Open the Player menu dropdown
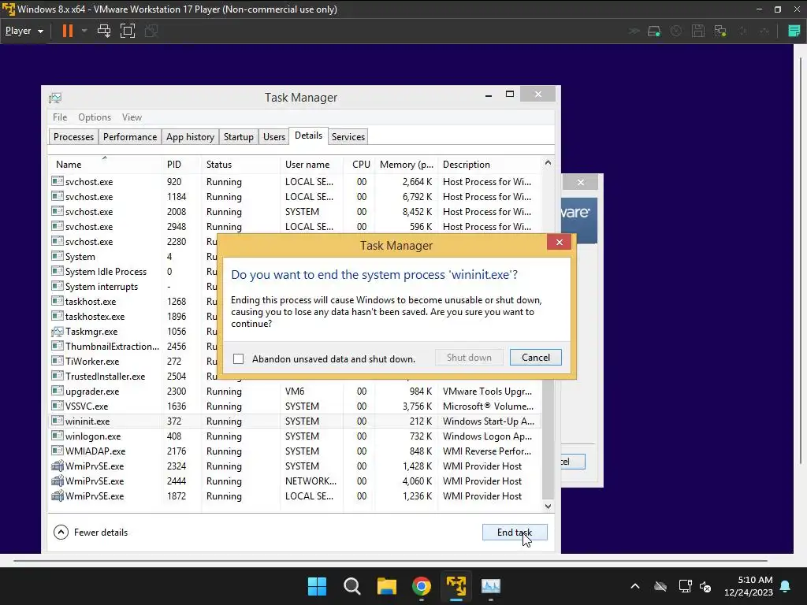Screen dimensions: 807x605 (24, 31)
